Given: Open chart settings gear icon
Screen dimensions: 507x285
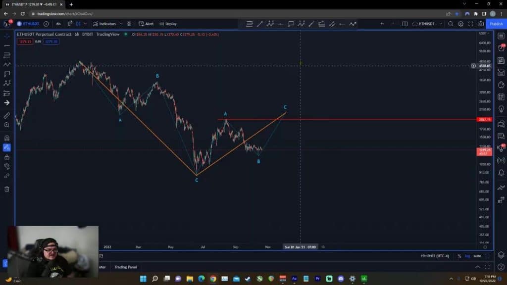Looking at the screenshot, I should (460, 24).
